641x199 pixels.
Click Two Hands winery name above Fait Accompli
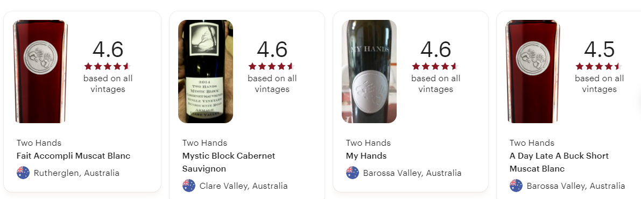pyautogui.click(x=39, y=143)
